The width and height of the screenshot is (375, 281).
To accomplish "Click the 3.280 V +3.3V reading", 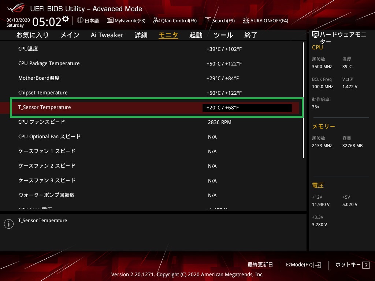I will 319,225.
